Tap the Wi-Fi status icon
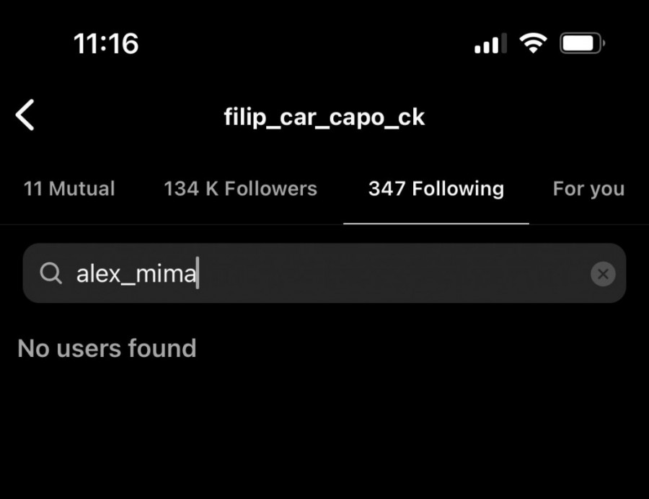 [x=533, y=43]
